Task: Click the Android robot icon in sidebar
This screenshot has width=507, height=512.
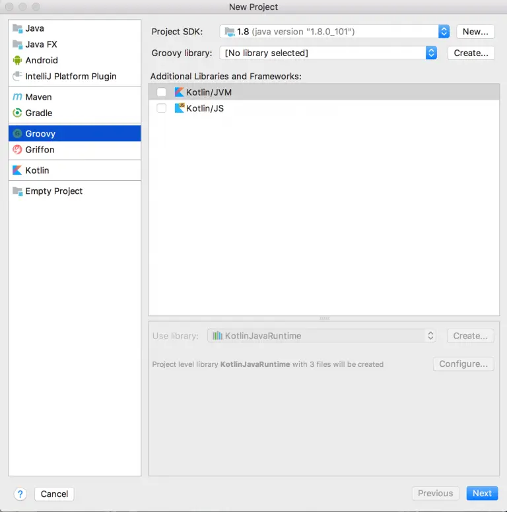Action: [x=18, y=60]
